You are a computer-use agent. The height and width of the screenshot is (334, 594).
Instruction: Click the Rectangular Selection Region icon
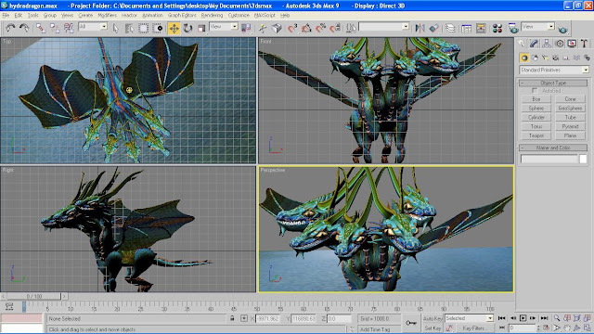[143, 28]
